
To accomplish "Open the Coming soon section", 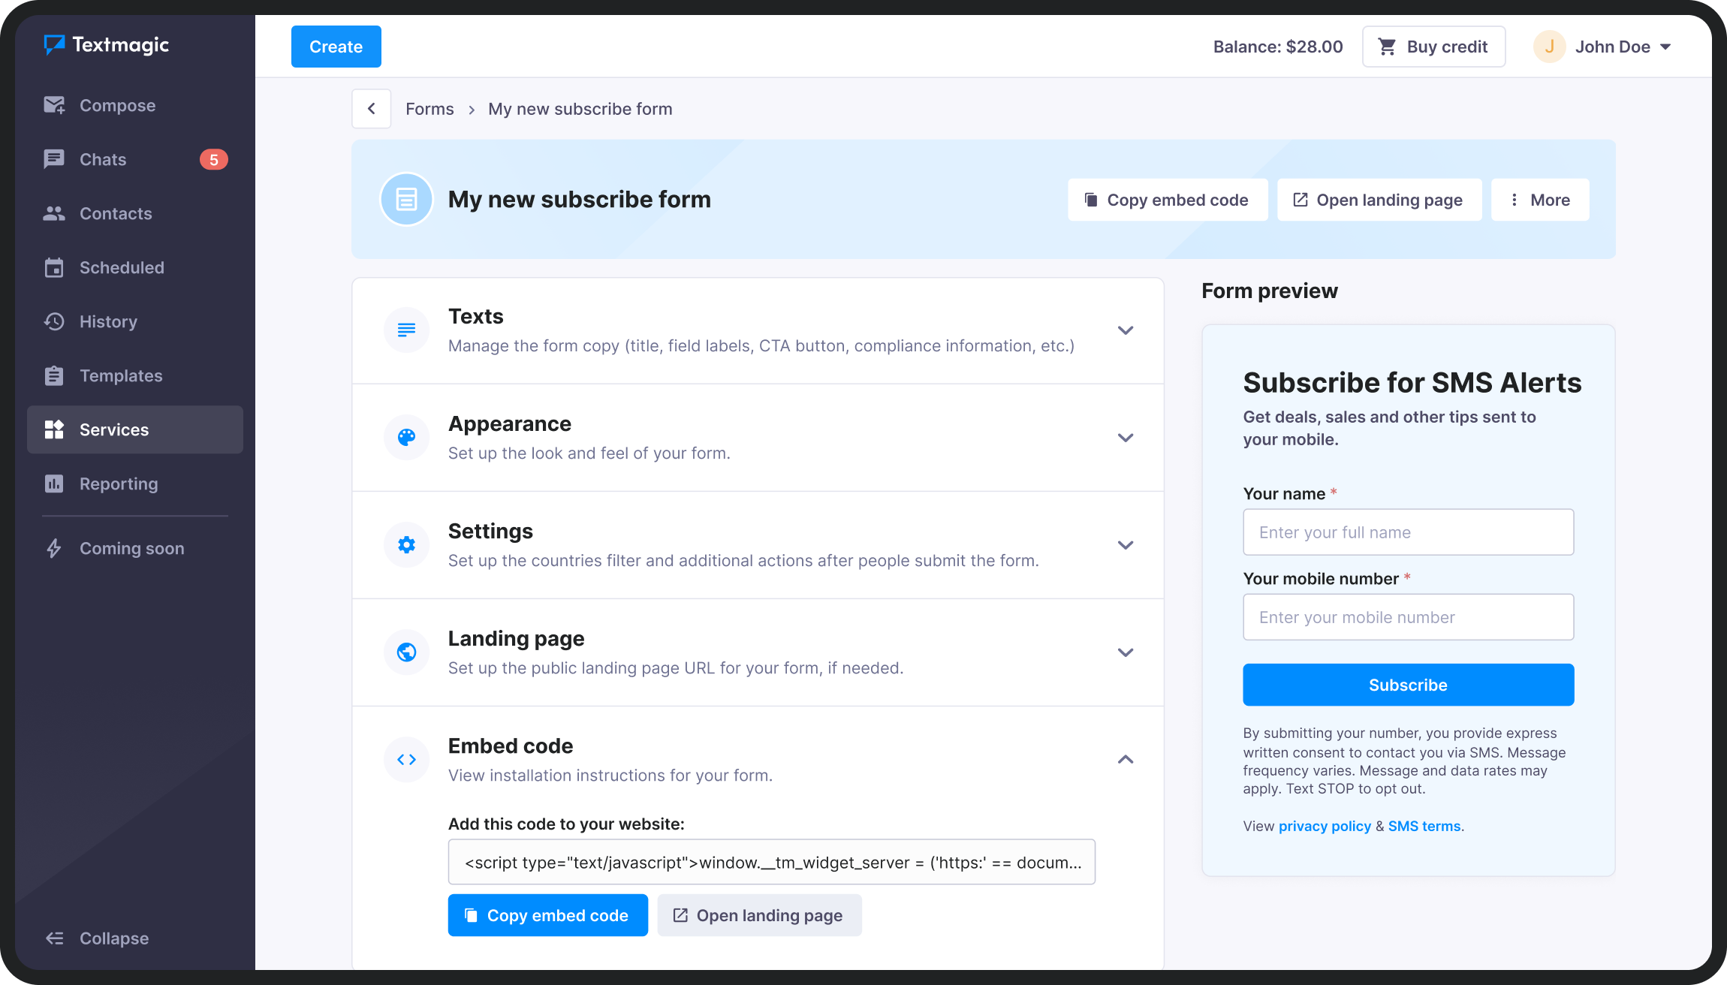I will click(x=131, y=548).
